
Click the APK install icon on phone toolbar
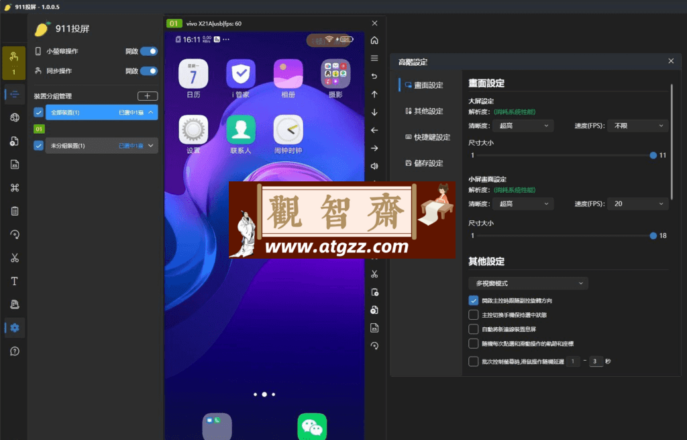[374, 328]
